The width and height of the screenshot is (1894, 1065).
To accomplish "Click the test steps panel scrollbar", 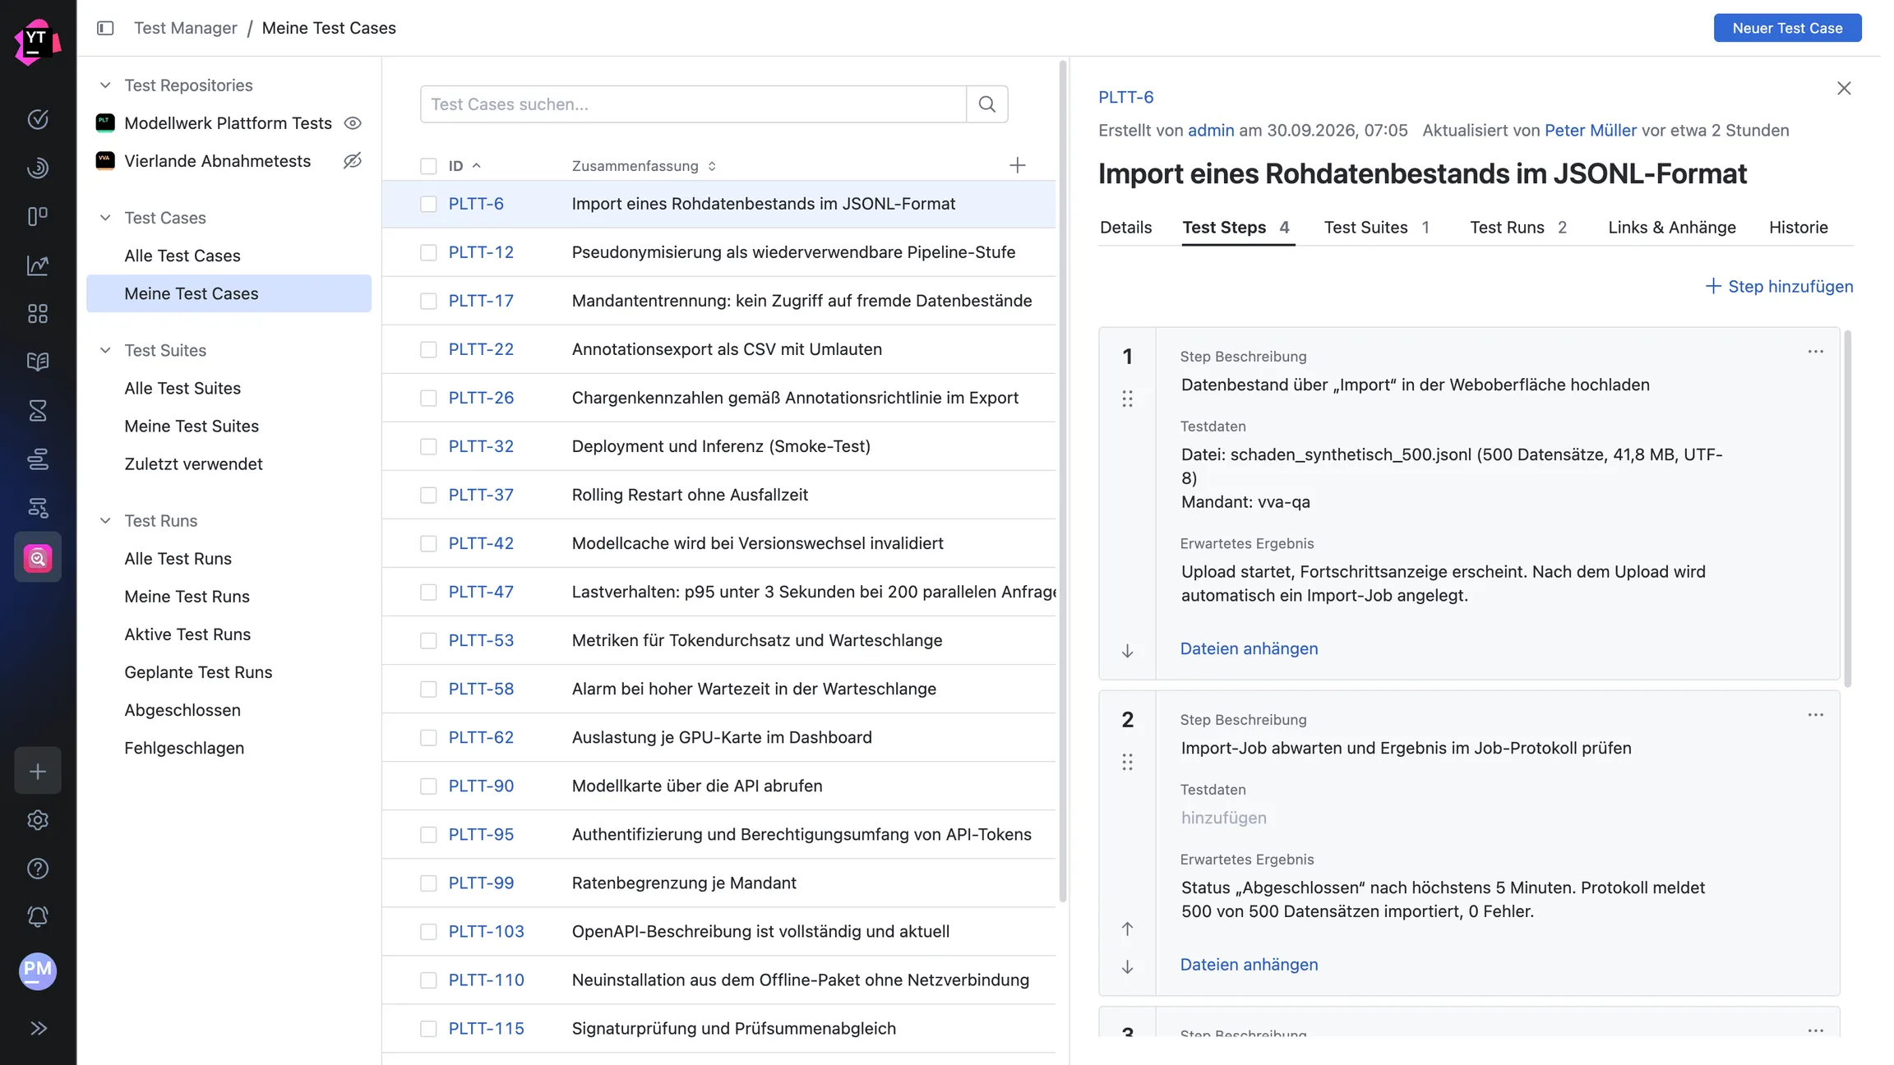I will (x=1847, y=508).
